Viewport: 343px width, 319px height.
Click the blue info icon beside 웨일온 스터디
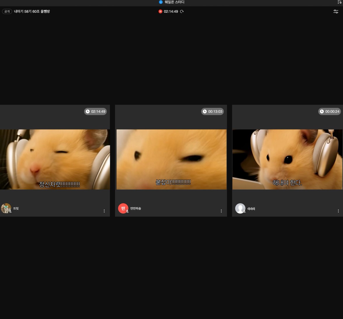coord(161,2)
